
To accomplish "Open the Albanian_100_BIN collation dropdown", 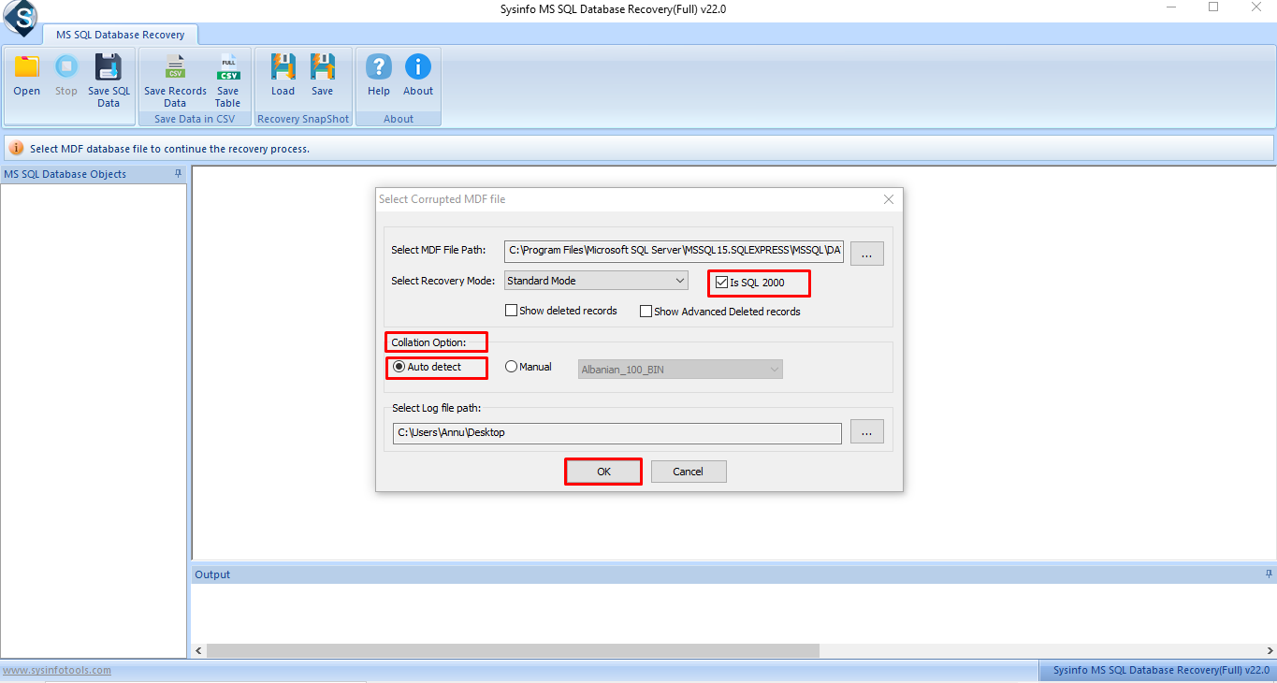I will [x=680, y=370].
